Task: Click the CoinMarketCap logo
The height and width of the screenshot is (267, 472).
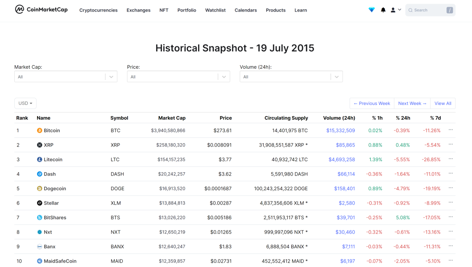Action: click(x=41, y=10)
